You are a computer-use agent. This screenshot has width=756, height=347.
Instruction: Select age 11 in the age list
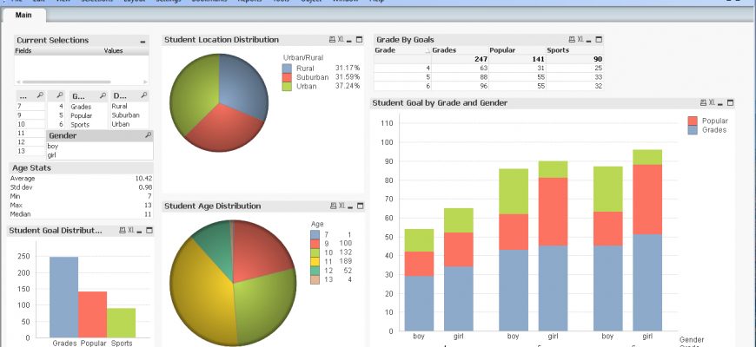coord(20,133)
